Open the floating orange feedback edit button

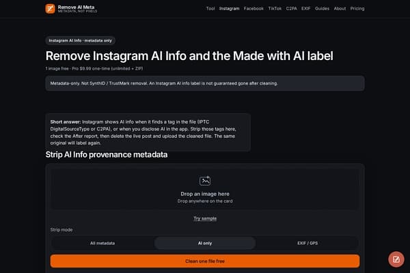[x=396, y=259]
